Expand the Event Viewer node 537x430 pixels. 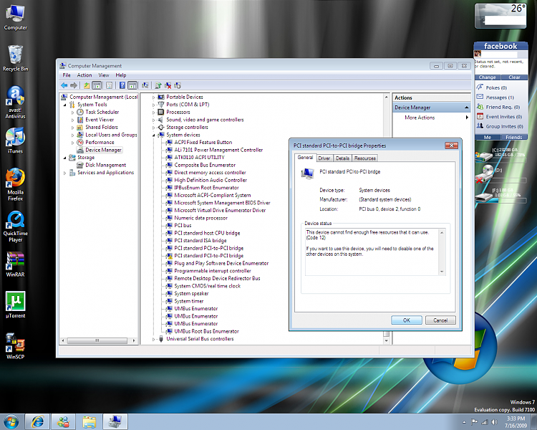point(72,120)
